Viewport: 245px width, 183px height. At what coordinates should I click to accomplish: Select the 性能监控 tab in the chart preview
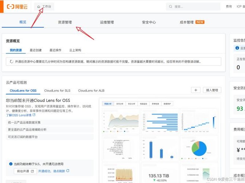[x=143, y=104]
